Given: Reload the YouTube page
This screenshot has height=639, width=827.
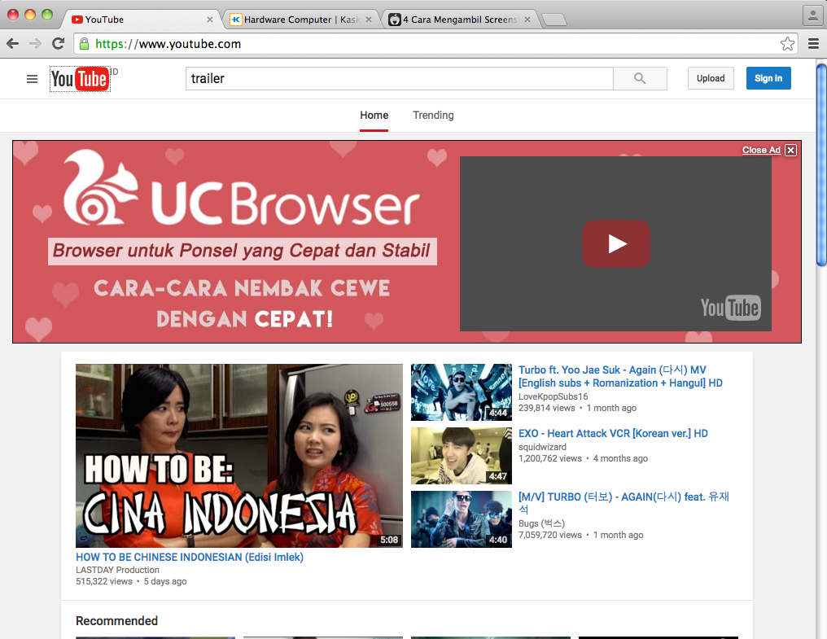Looking at the screenshot, I should point(58,44).
